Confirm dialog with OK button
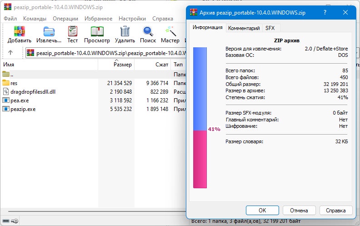This screenshot has width=360, height=226. [x=262, y=210]
